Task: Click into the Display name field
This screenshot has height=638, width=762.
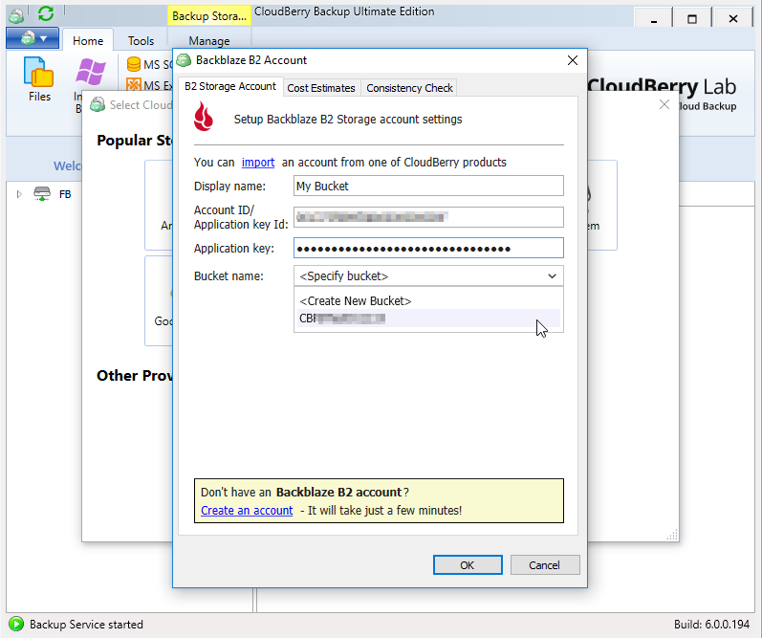Action: (428, 187)
